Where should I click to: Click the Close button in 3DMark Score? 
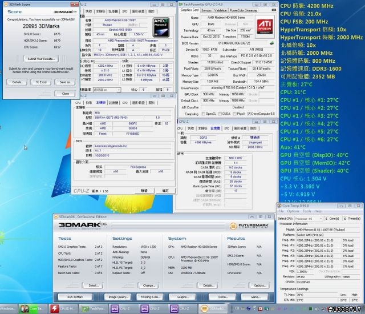65,94
